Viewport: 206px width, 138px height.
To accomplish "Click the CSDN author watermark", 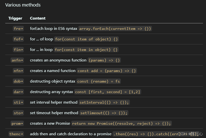I will [x=190, y=134].
